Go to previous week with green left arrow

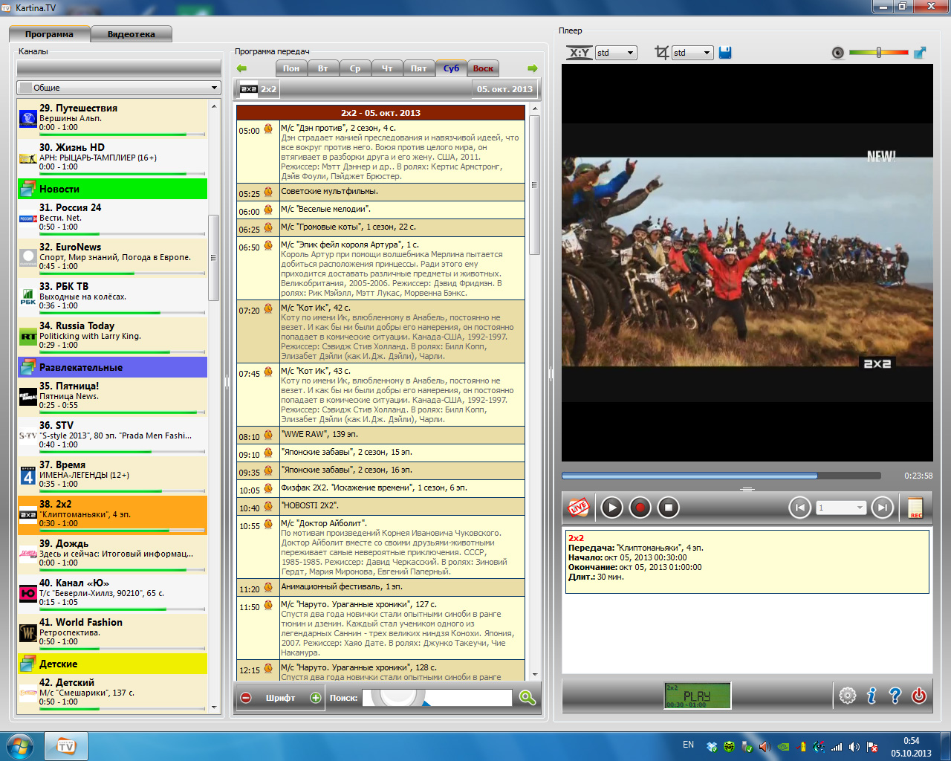point(241,68)
